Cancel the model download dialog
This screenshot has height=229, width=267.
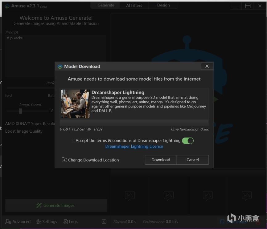coord(193,160)
